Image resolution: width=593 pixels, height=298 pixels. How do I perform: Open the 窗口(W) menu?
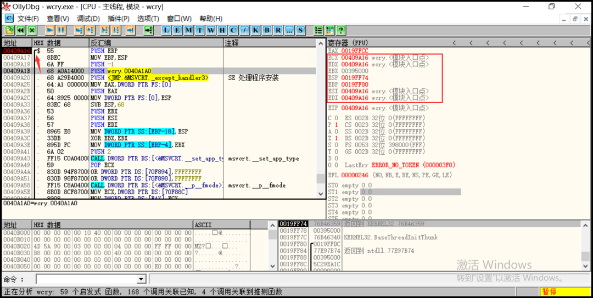pyautogui.click(x=179, y=19)
